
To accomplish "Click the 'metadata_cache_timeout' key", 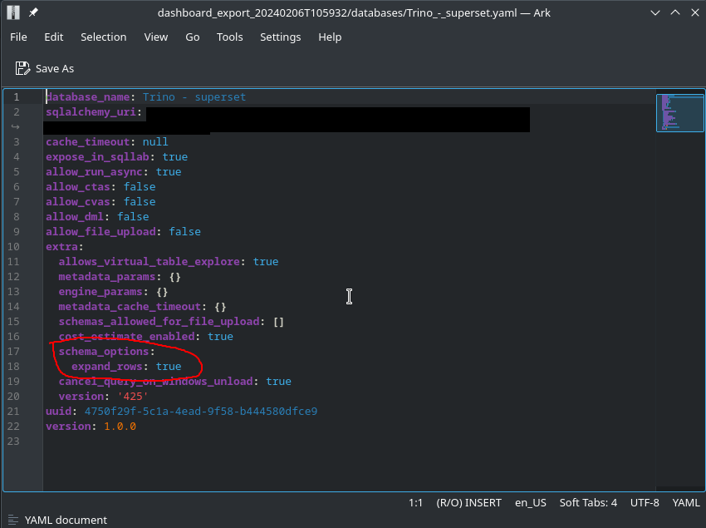I will (130, 307).
